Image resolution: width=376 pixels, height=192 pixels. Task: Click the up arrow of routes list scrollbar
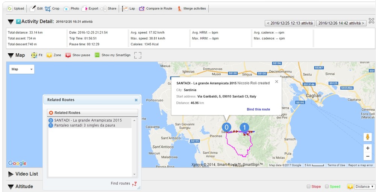pos(134,120)
